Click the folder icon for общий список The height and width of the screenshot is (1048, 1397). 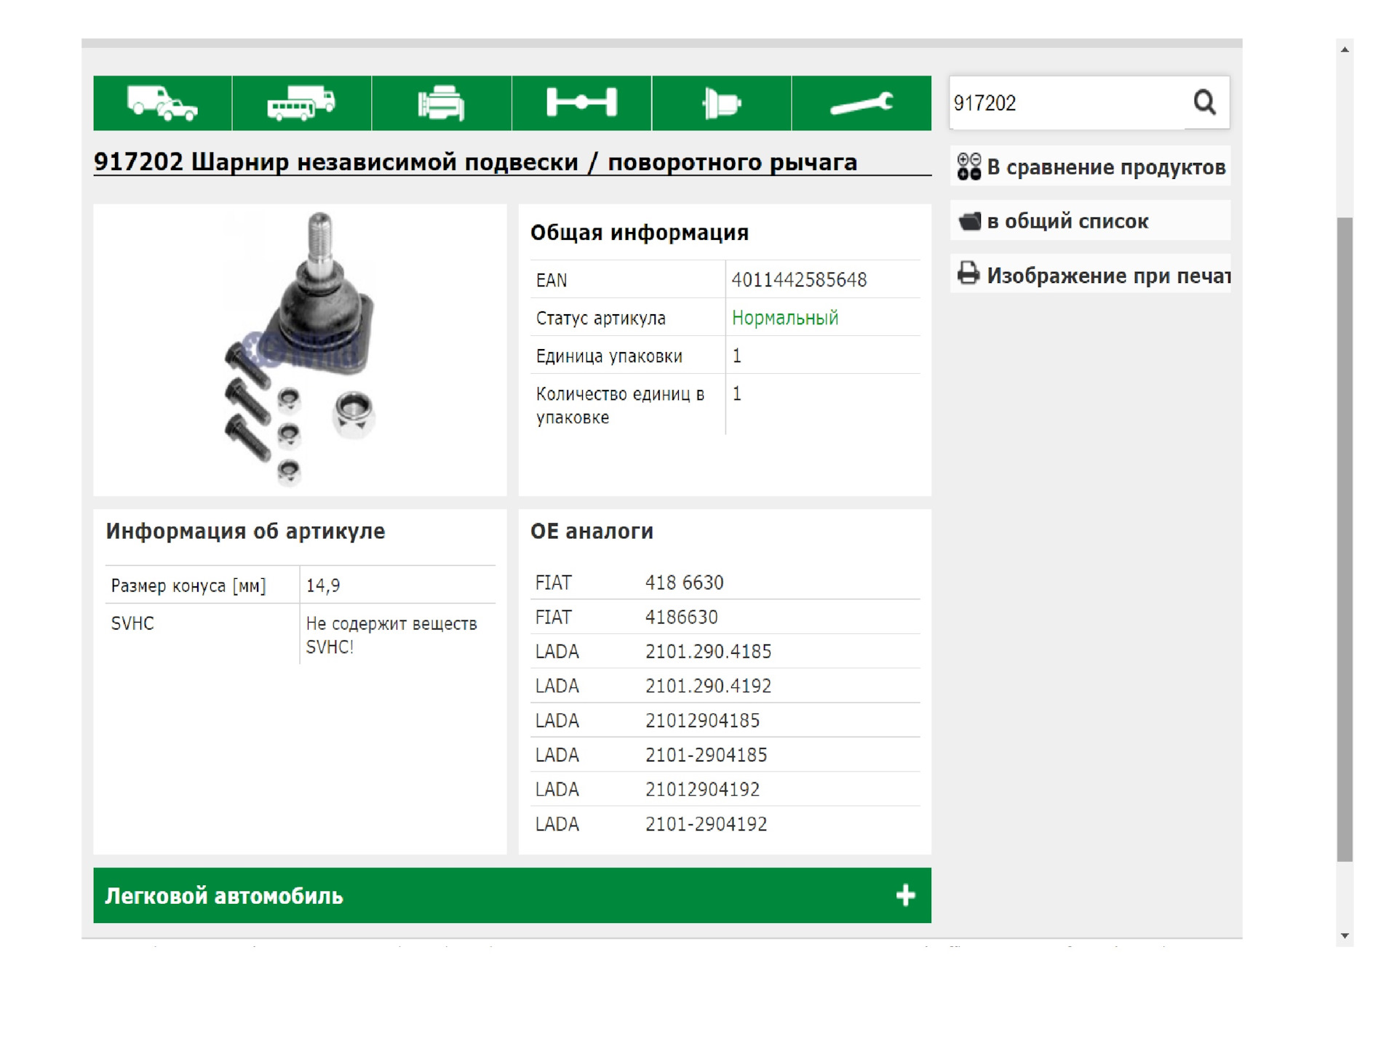point(969,221)
